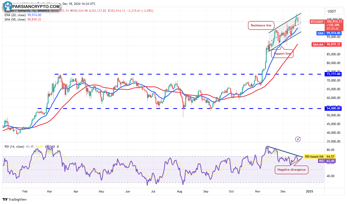Click the Feb label on time axis
Image resolution: width=347 pixels, height=204 pixels.
[25, 191]
